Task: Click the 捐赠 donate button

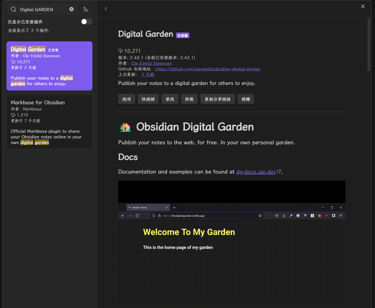Action: 246,99
